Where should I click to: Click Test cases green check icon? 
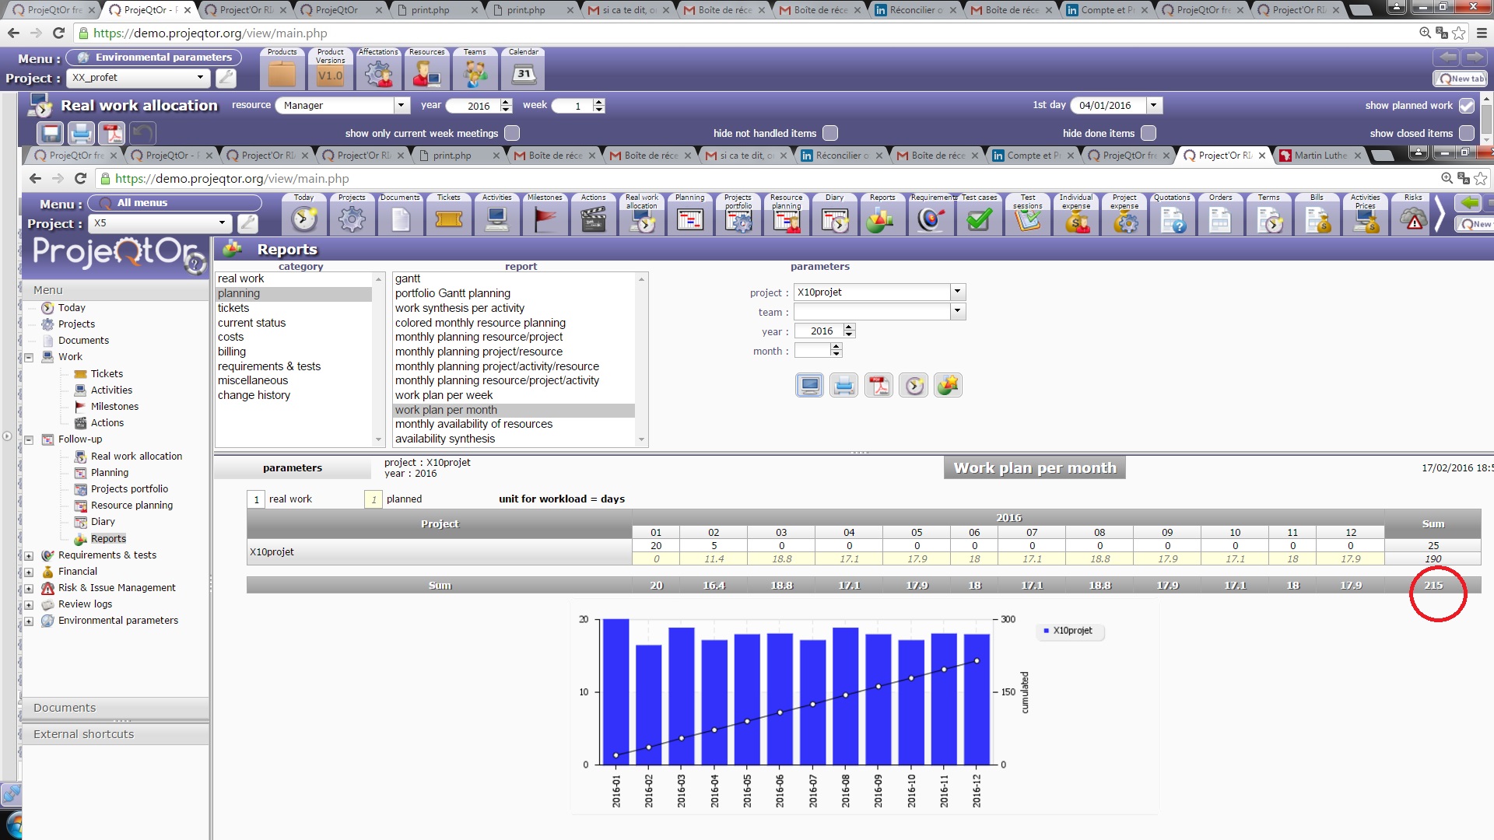(979, 220)
